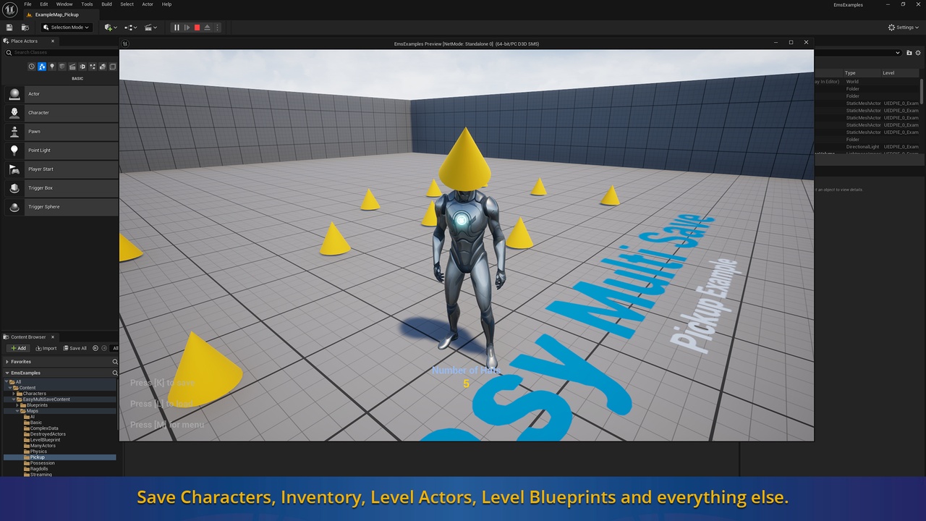Click the Save current level icon

(x=9, y=27)
